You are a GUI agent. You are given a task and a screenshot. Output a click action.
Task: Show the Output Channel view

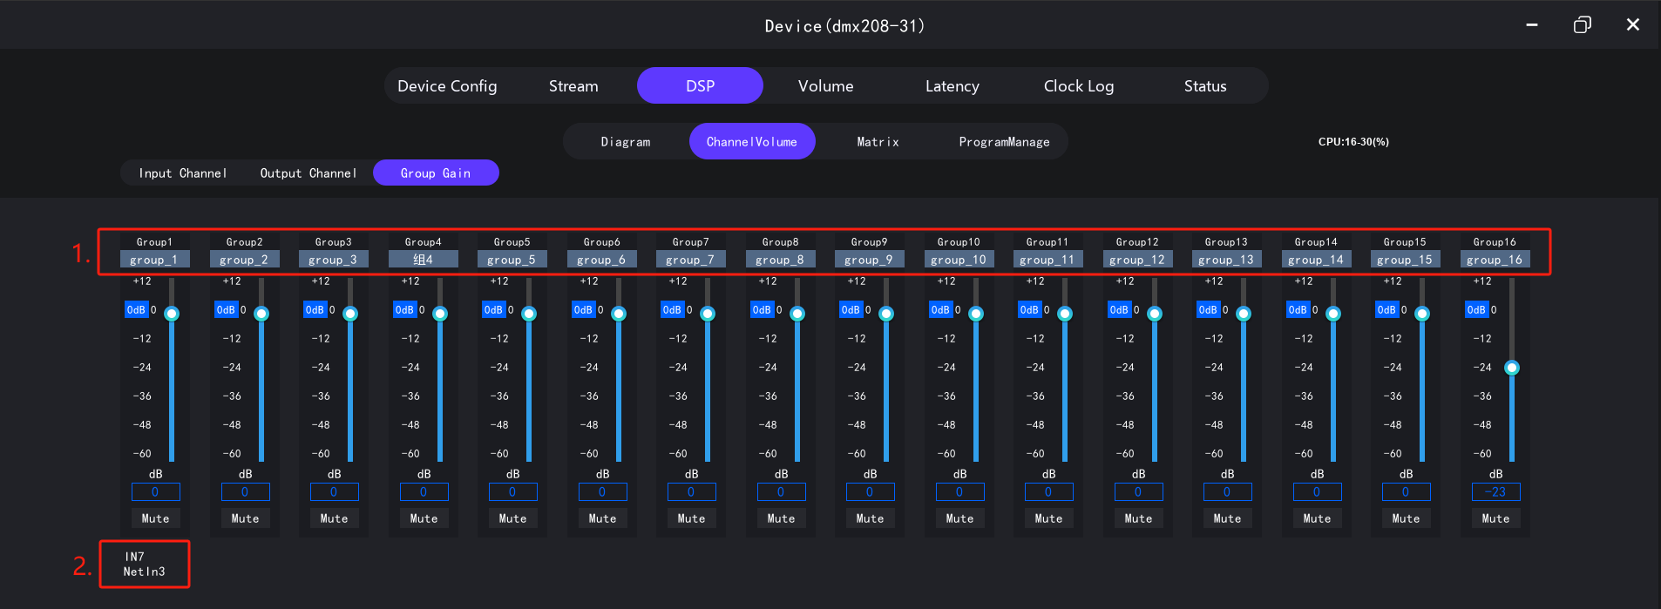pos(308,173)
